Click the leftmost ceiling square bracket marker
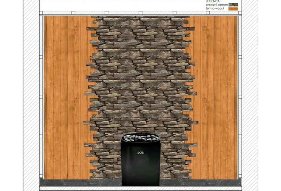Screen dimensions: 281x191 click(x=41, y=13)
